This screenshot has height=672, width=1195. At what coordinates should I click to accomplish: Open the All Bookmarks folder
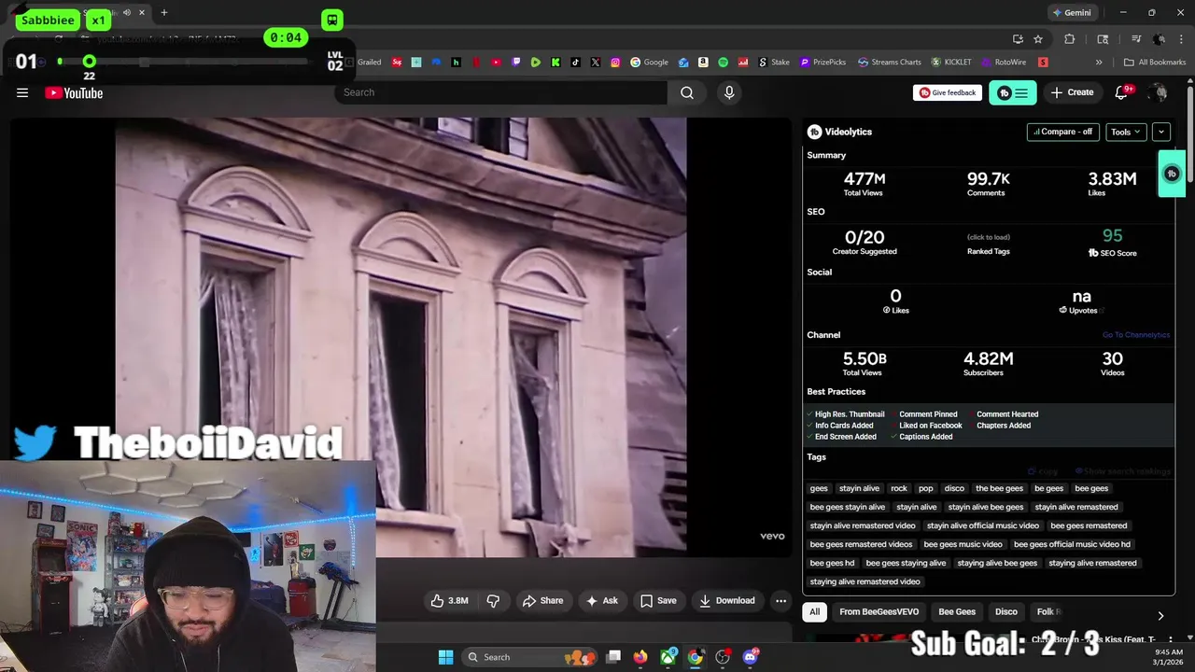pos(1155,63)
